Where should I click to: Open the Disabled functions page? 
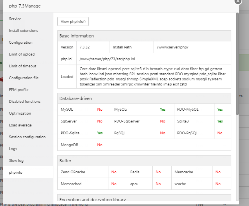[25, 102]
